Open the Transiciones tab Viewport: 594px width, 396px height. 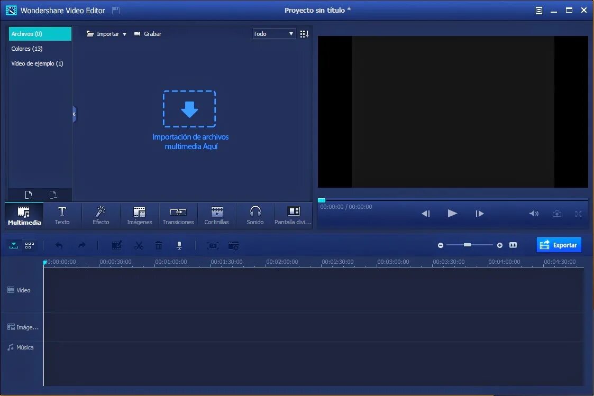pyautogui.click(x=178, y=215)
